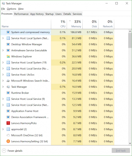
Task: Open the Options menu
Action: [12, 9]
